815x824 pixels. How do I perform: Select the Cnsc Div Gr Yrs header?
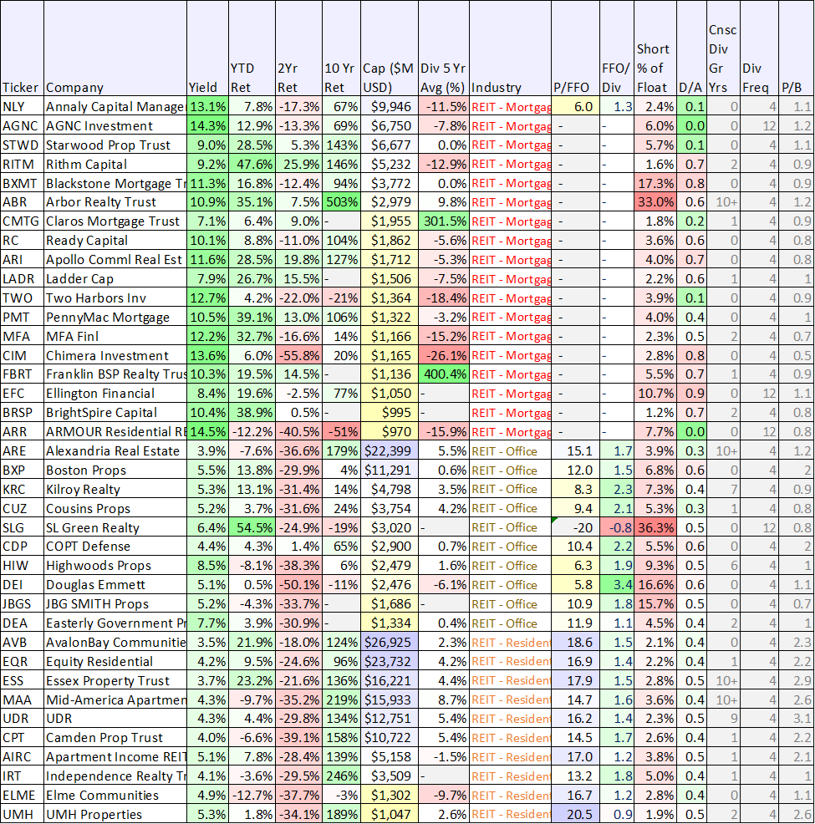(x=723, y=48)
